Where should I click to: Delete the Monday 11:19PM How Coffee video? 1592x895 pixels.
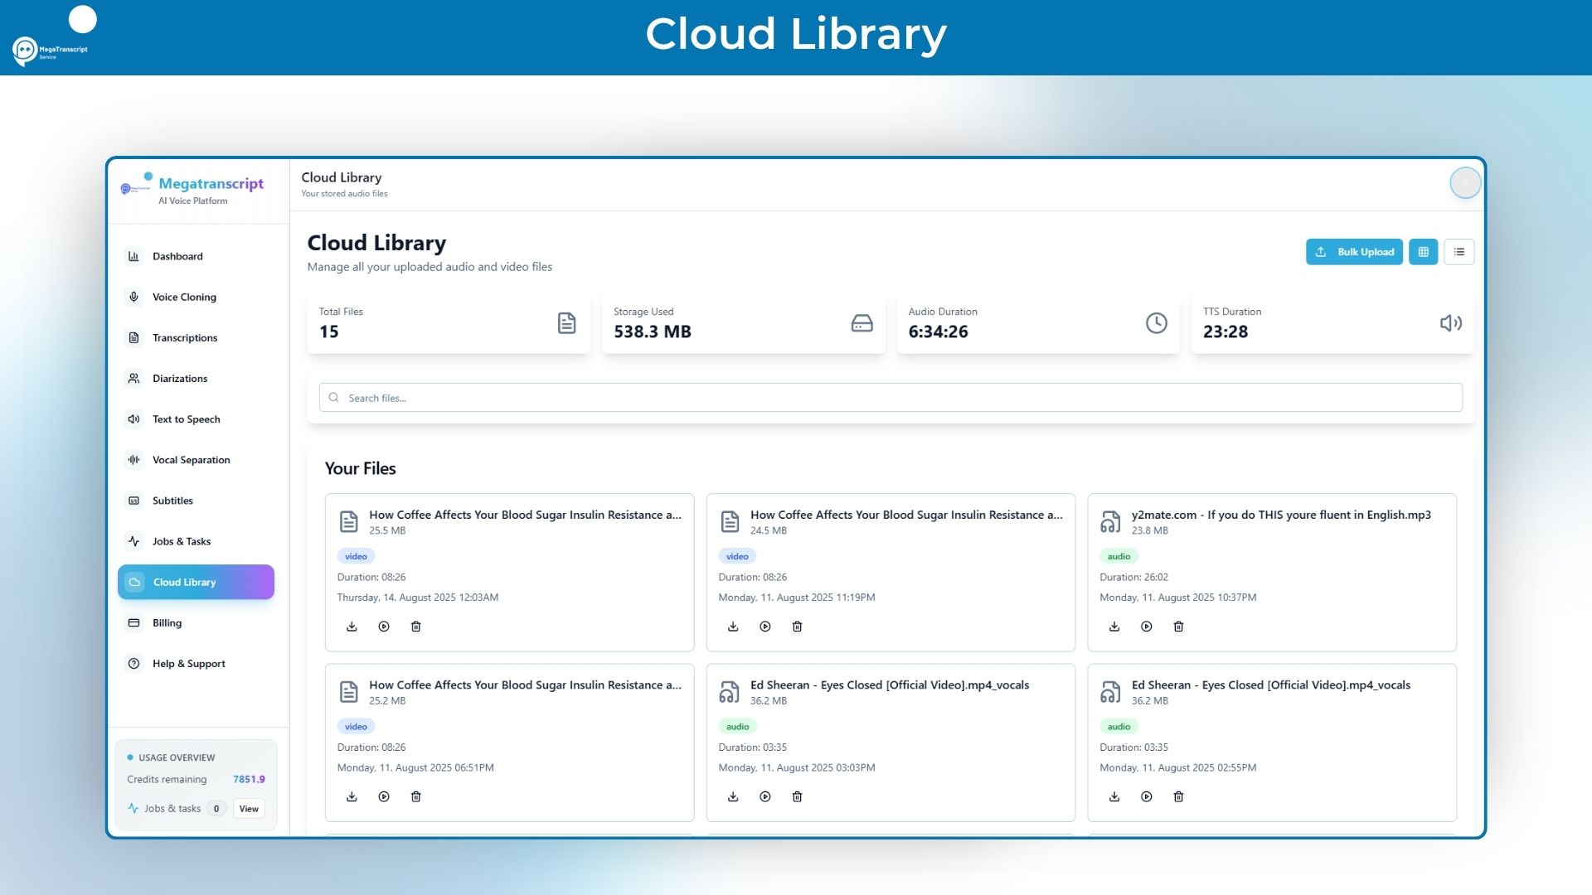pos(797,626)
